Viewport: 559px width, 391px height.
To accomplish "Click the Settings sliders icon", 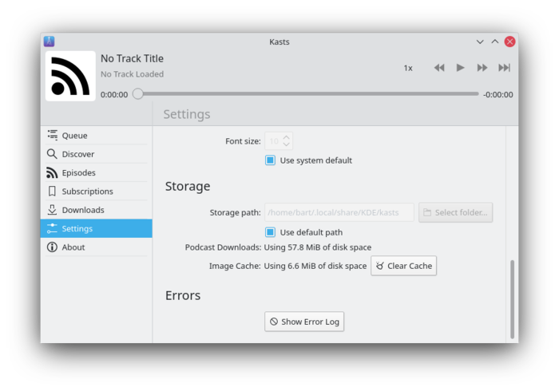I will click(x=52, y=229).
